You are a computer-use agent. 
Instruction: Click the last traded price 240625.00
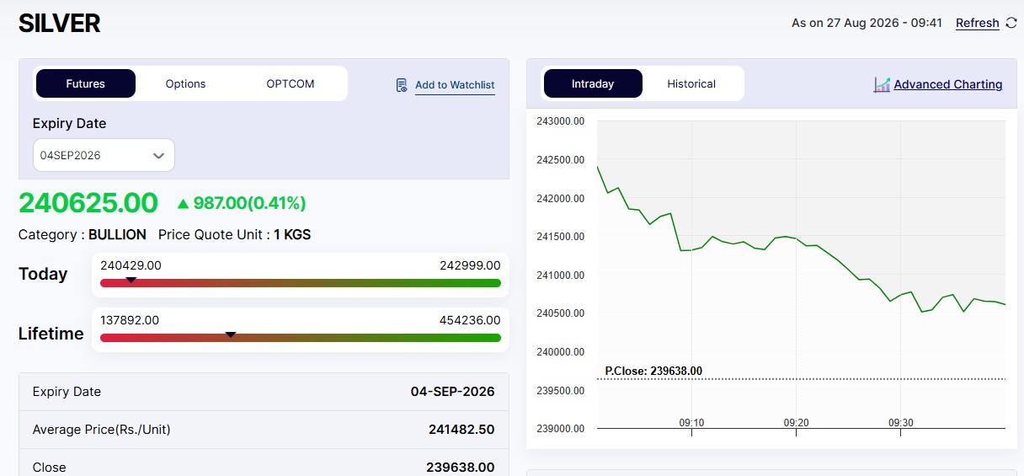tap(88, 203)
